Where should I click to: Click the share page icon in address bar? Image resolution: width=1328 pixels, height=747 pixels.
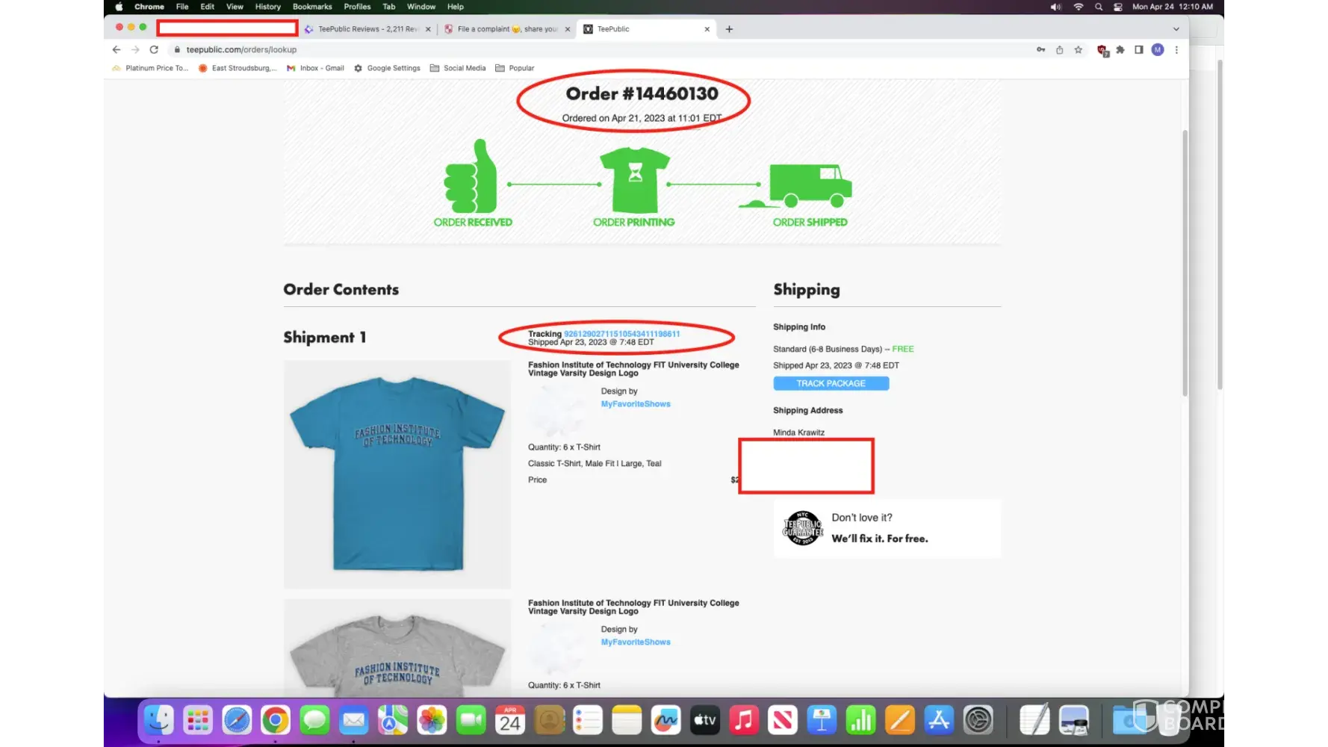(1059, 50)
